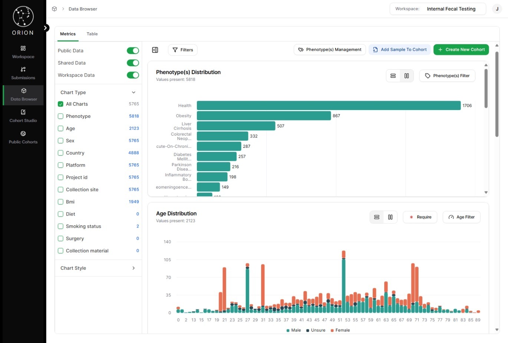Turn off Shared Data toggle
The width and height of the screenshot is (508, 343).
pyautogui.click(x=133, y=63)
